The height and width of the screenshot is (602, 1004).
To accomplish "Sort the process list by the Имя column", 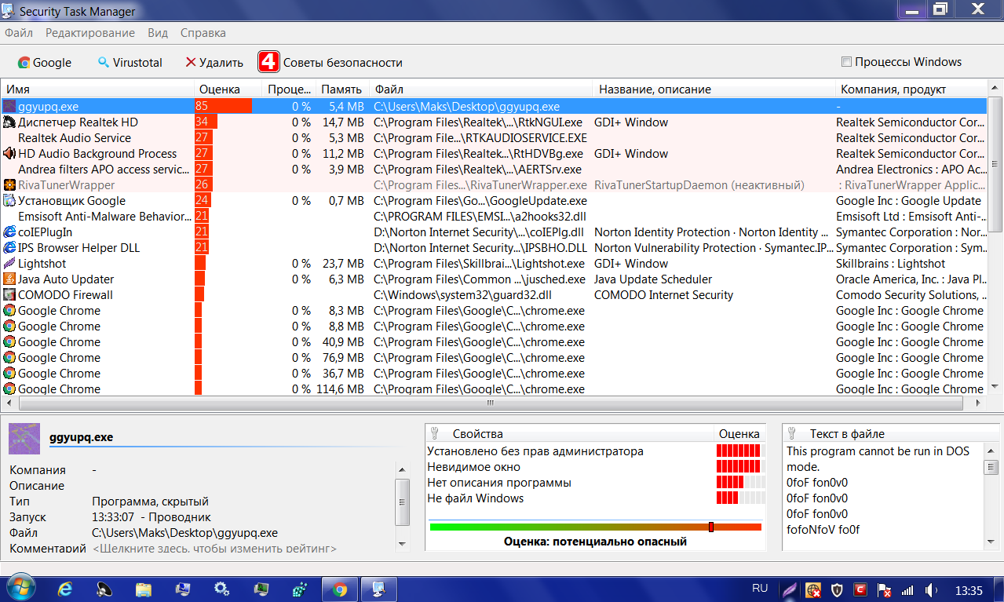I will (x=97, y=89).
